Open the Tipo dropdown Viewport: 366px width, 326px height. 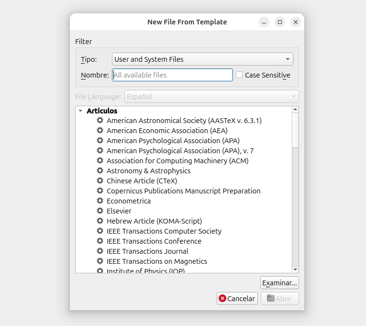[202, 59]
